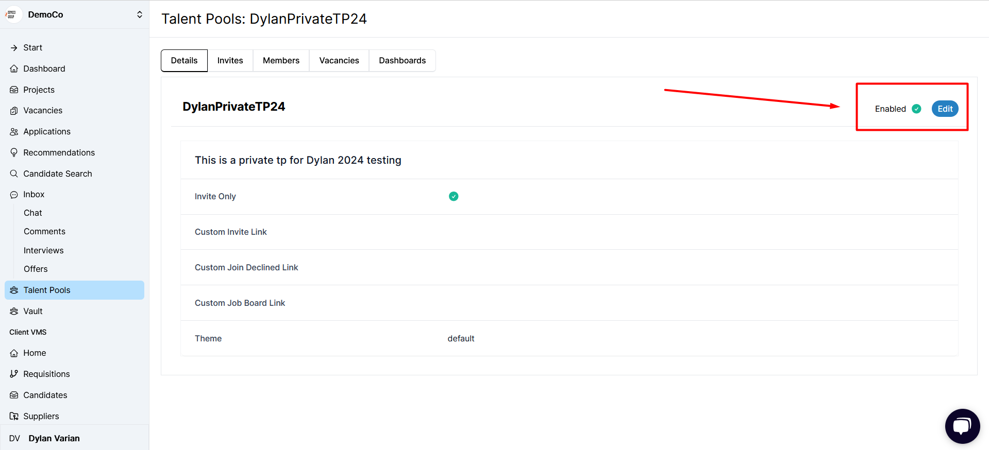Click the Suppliers icon
The height and width of the screenshot is (450, 989).
pos(14,416)
